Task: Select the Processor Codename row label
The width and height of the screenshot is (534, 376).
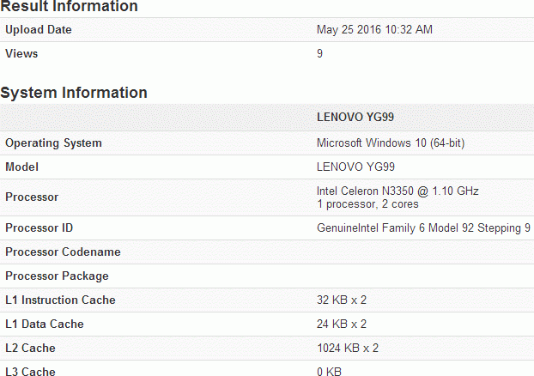Action: tap(63, 252)
